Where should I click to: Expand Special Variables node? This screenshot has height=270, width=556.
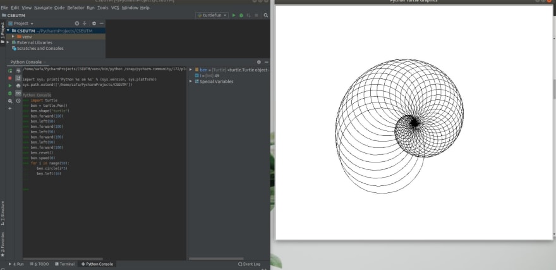tap(191, 81)
